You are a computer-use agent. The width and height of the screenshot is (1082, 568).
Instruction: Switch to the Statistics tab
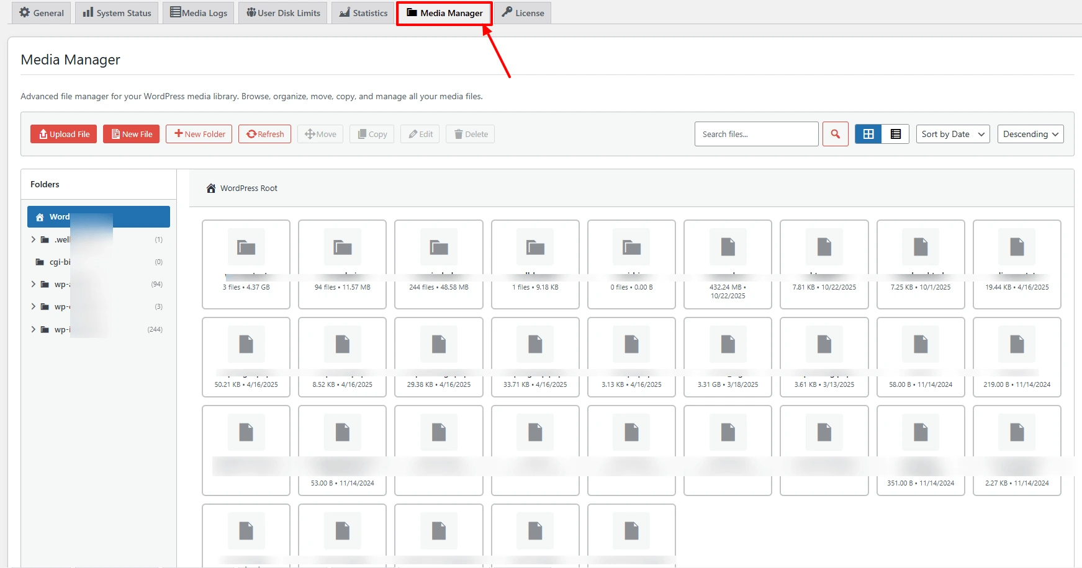363,13
